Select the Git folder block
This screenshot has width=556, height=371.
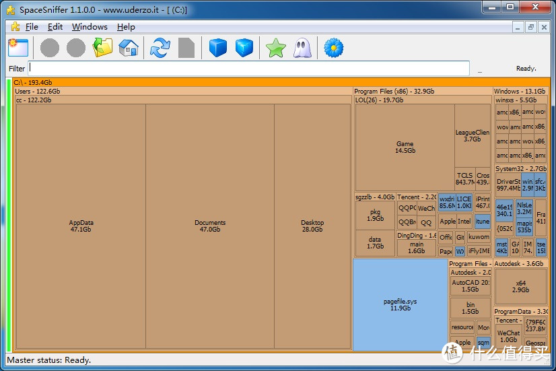460,237
